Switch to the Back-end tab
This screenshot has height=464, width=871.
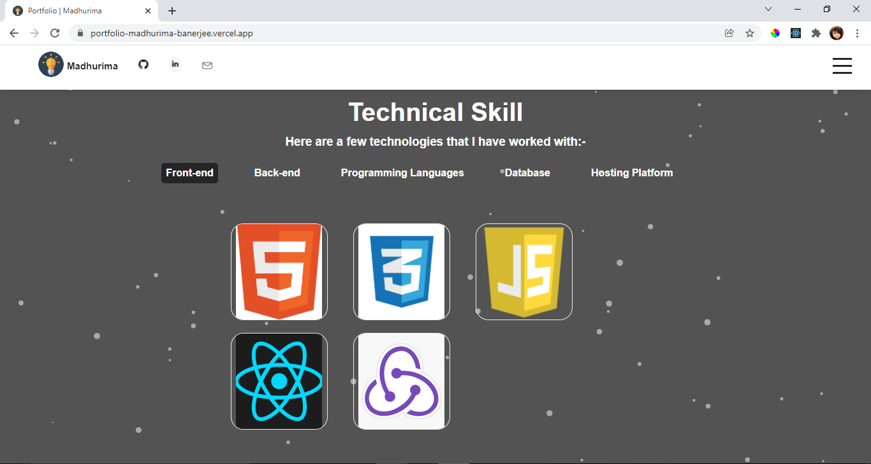coord(277,173)
